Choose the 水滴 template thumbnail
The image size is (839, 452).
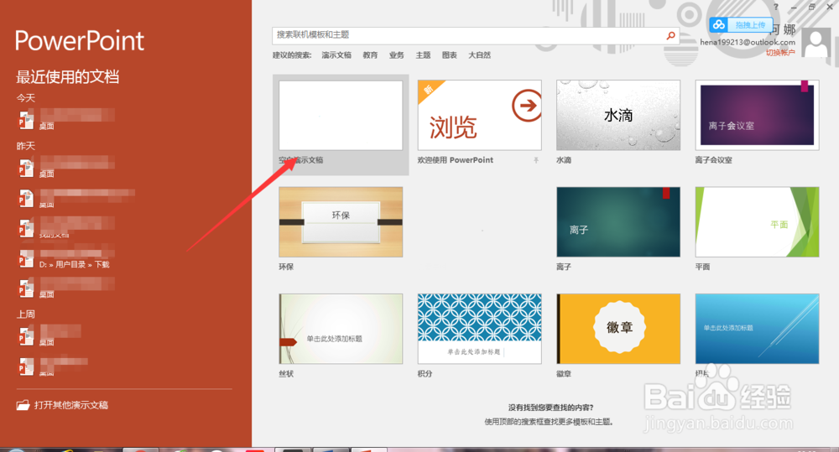[x=618, y=116]
